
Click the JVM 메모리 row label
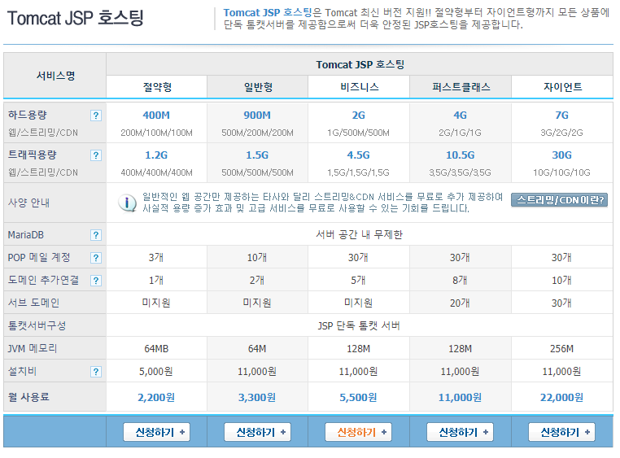coord(33,348)
